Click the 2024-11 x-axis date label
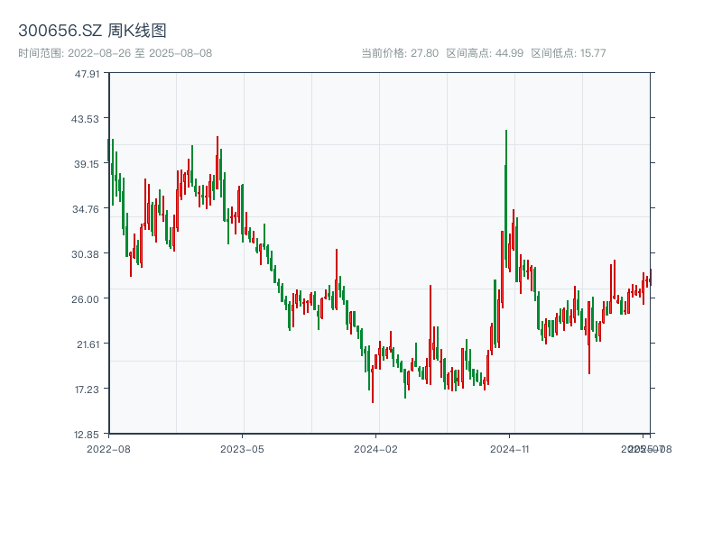 [x=510, y=448]
